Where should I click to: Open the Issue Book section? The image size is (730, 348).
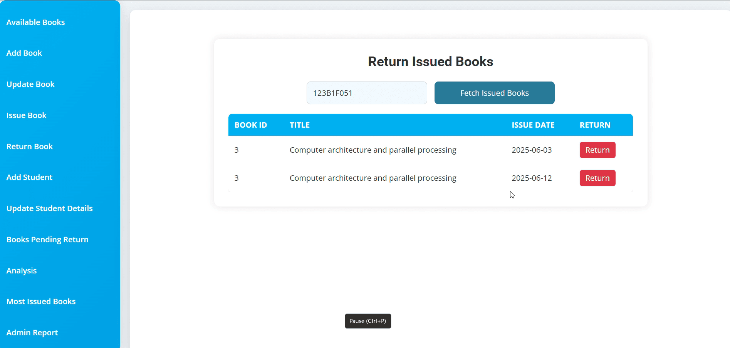[26, 115]
